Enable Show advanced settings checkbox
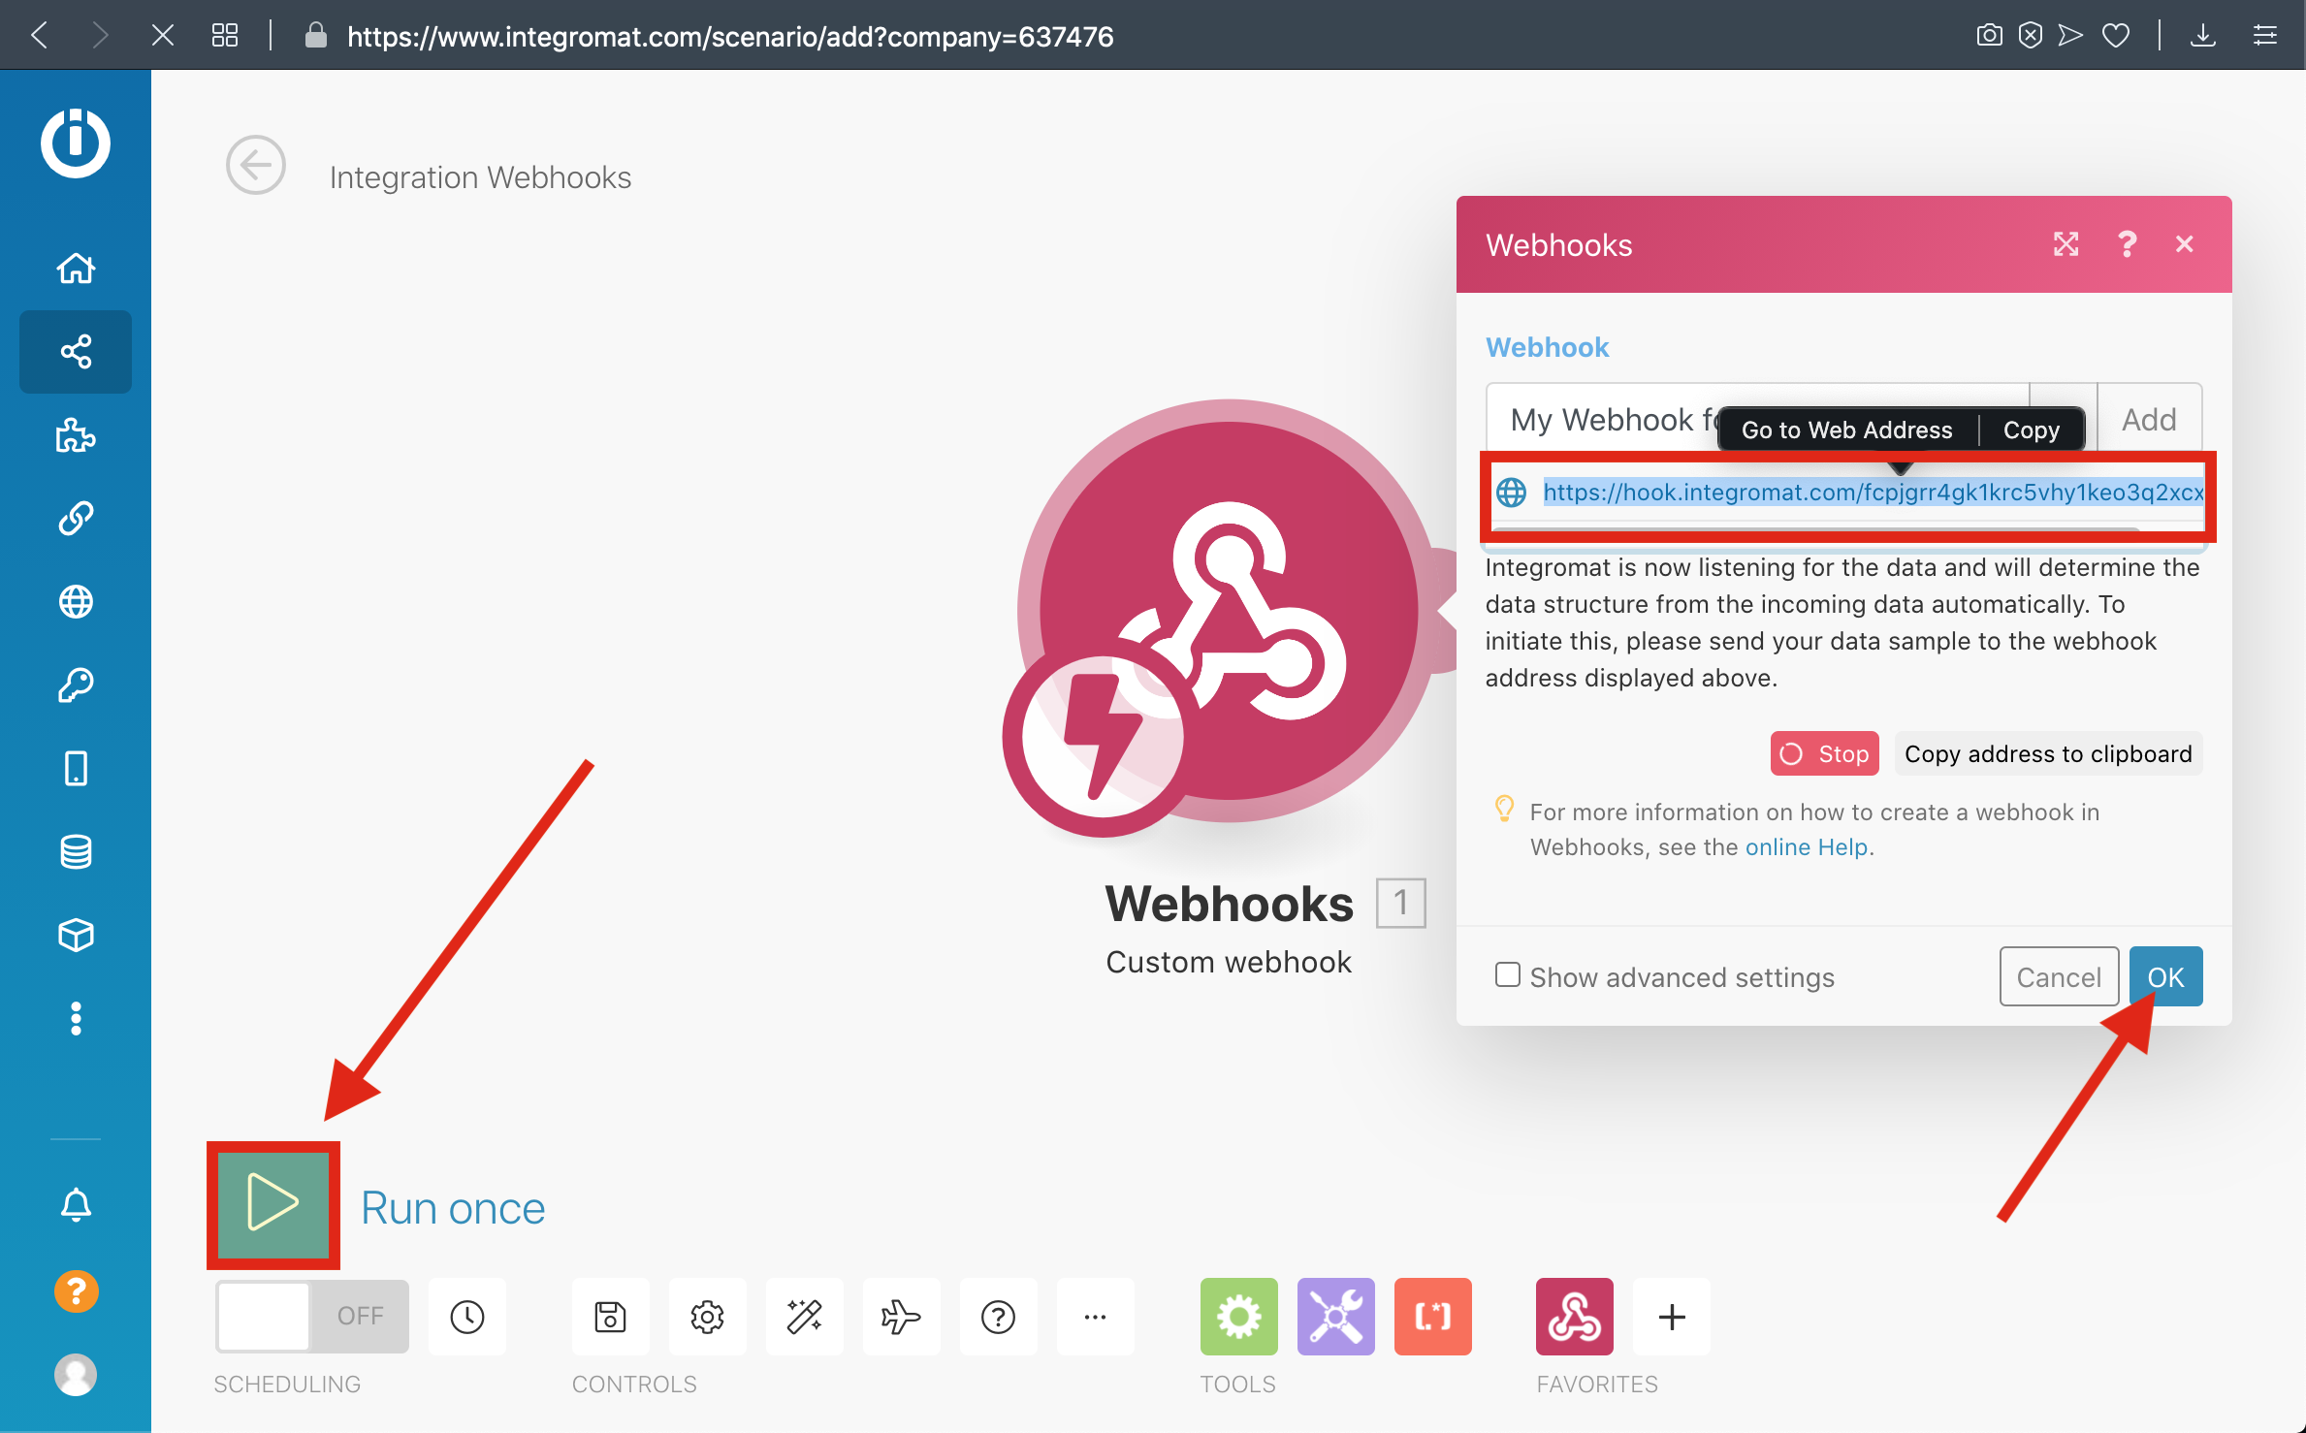Screen dimensions: 2306x1433 [x=1504, y=975]
